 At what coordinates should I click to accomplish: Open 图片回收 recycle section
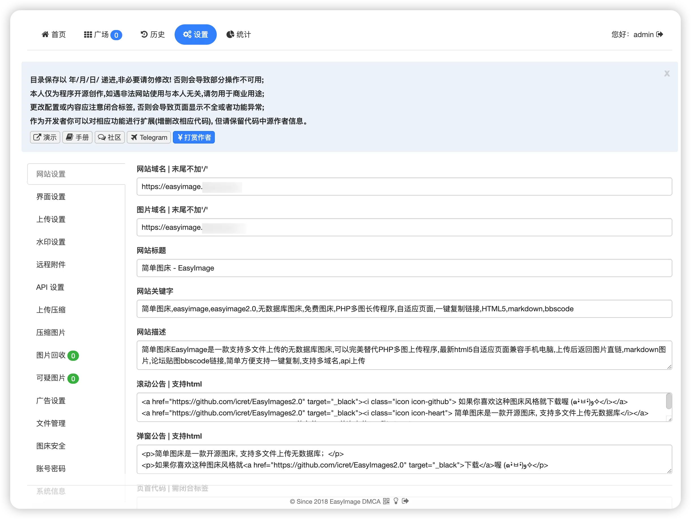[x=76, y=356]
